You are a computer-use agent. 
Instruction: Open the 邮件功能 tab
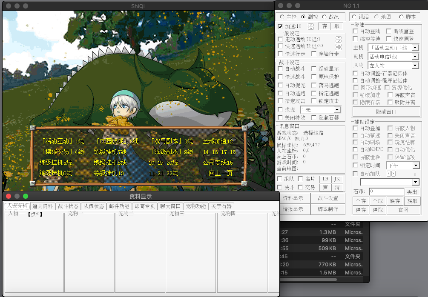click(119, 206)
